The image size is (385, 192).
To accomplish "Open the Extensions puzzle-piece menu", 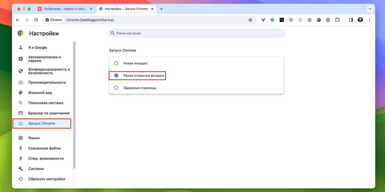I will 337,20.
